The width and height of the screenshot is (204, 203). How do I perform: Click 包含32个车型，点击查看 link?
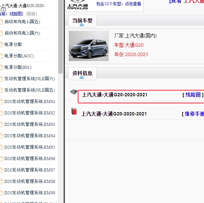pos(118,4)
